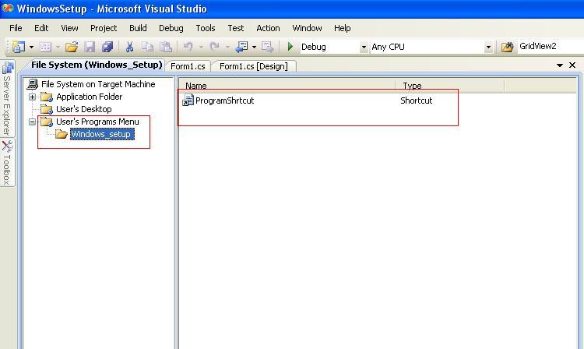Click the Windows_setup open folder icon

61,134
